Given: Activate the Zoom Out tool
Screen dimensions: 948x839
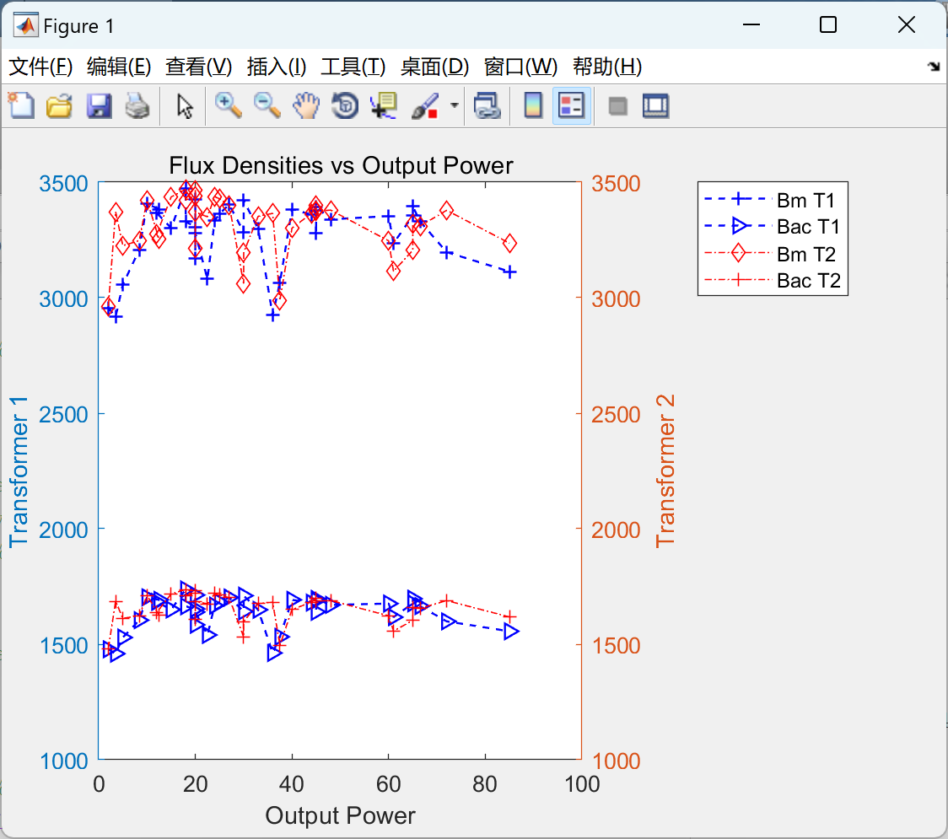Looking at the screenshot, I should pos(267,105).
